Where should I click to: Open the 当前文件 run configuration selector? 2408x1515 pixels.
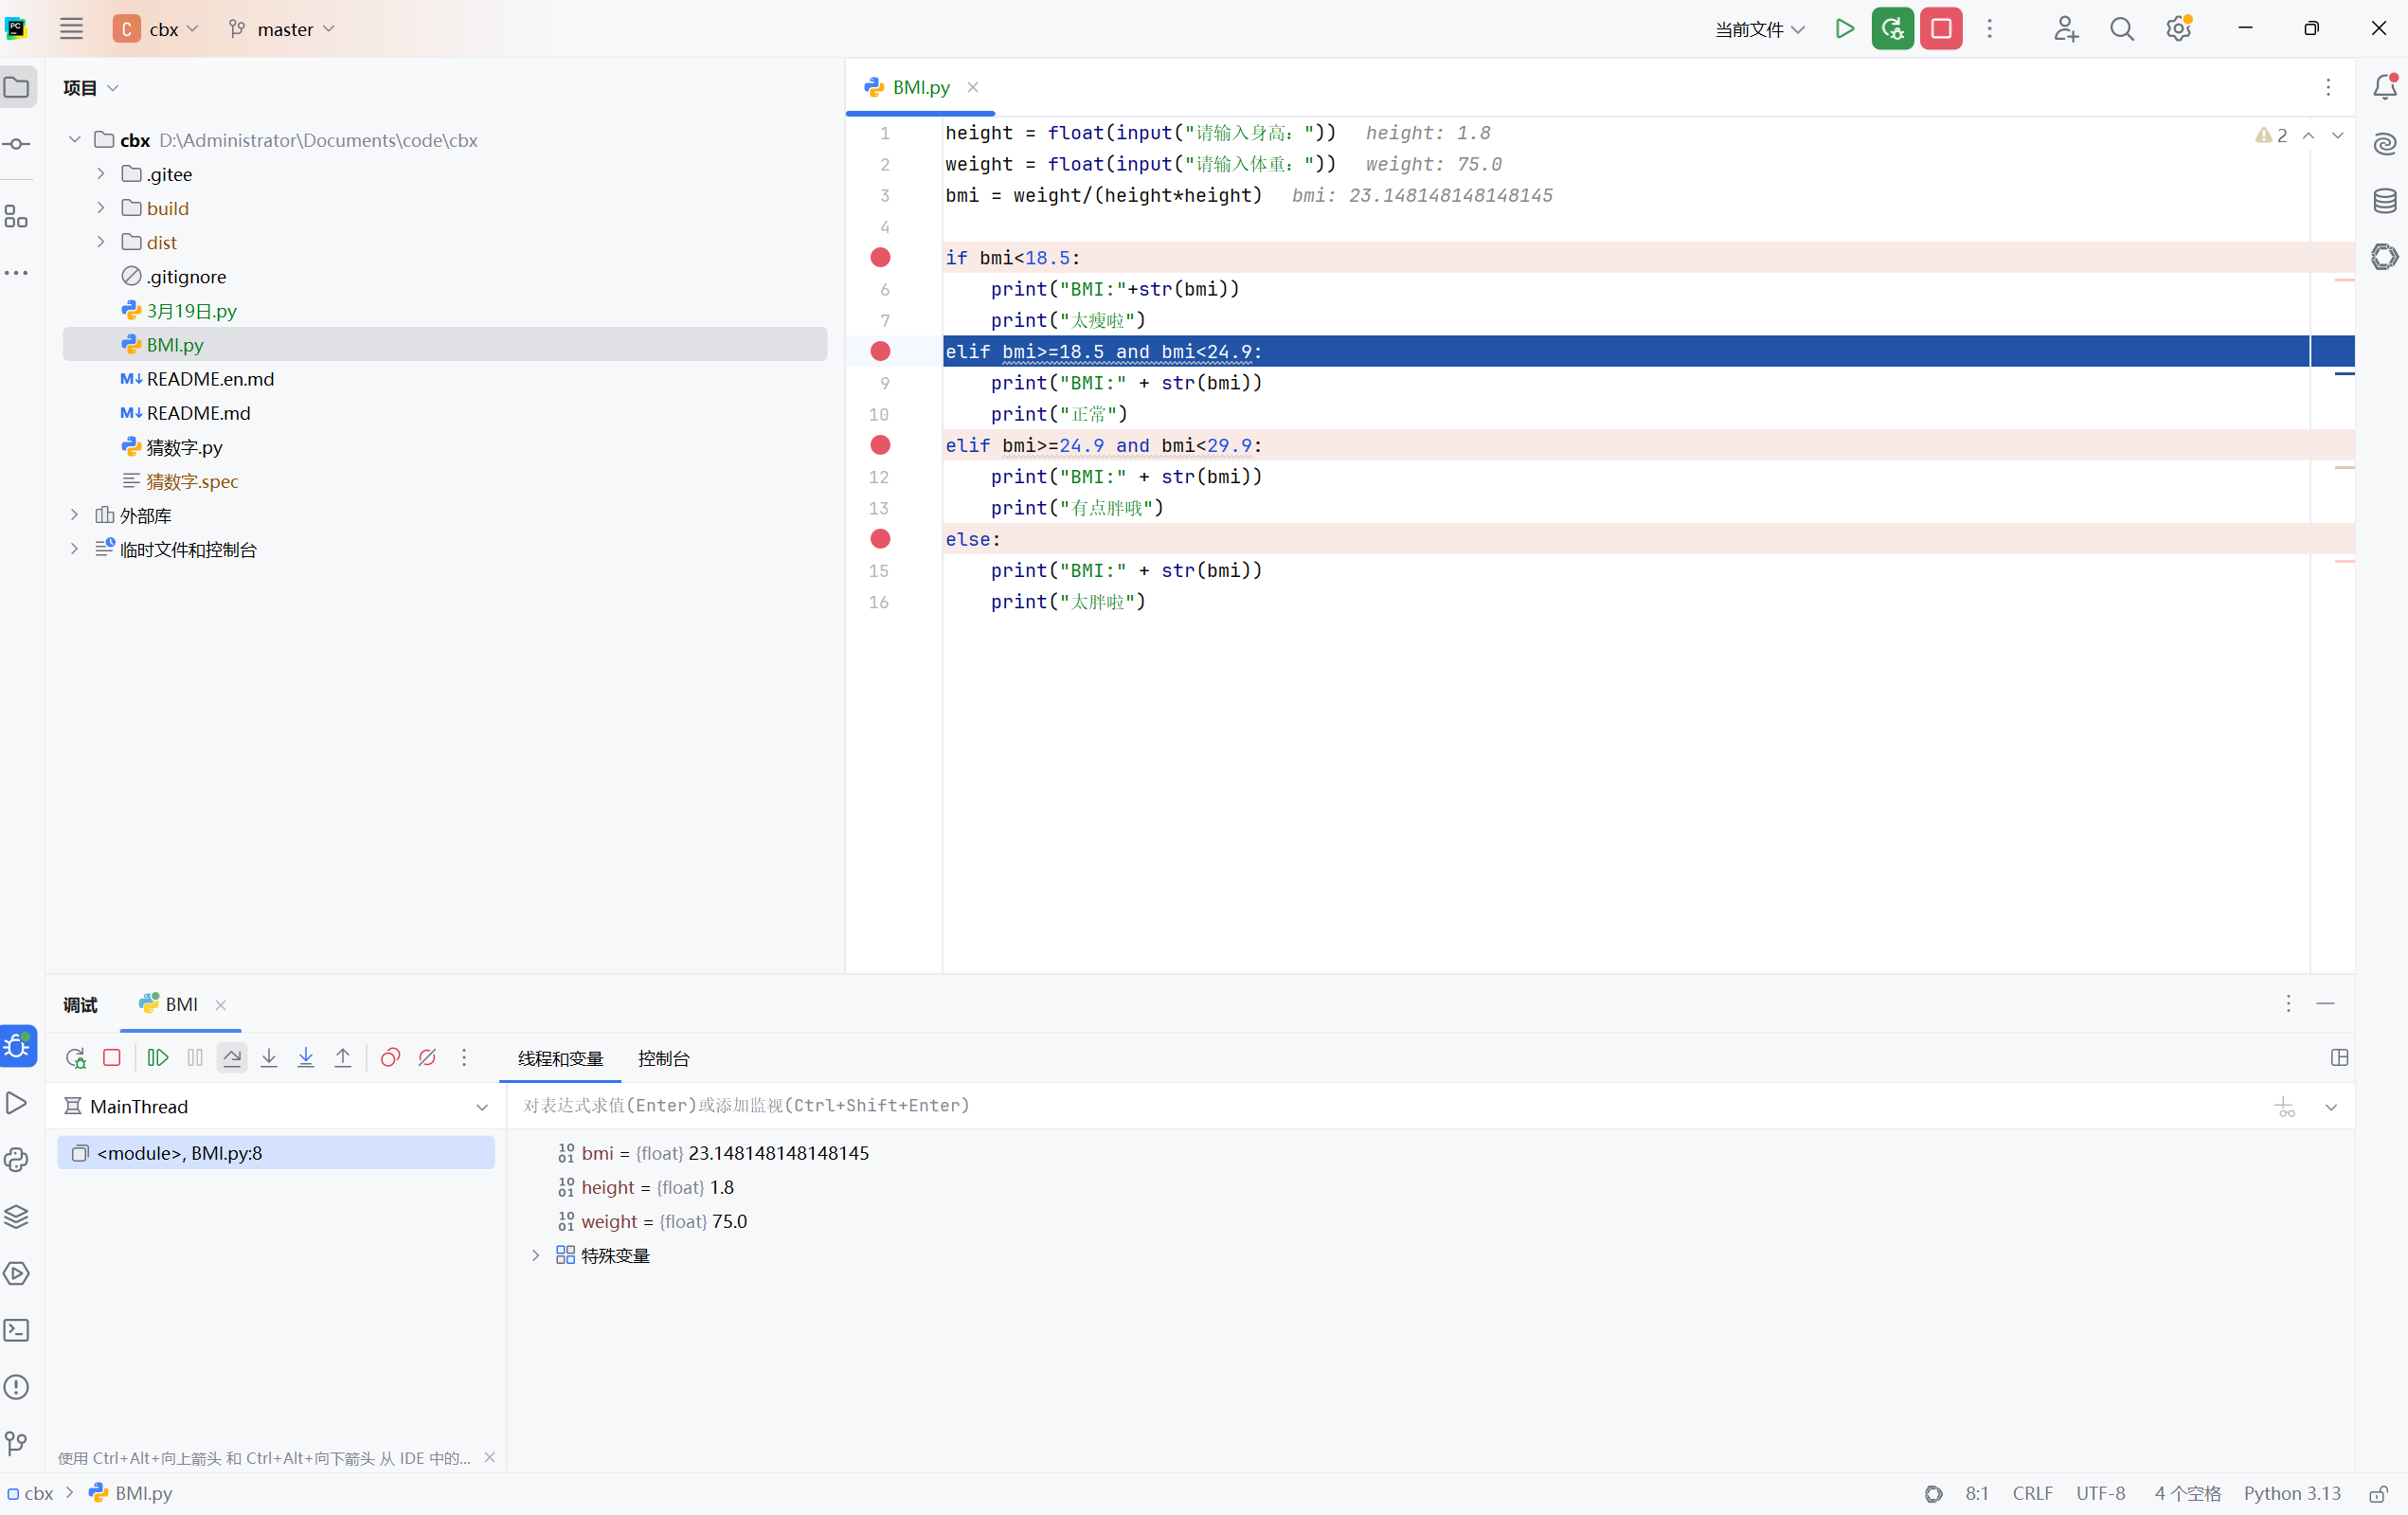pos(1758,29)
